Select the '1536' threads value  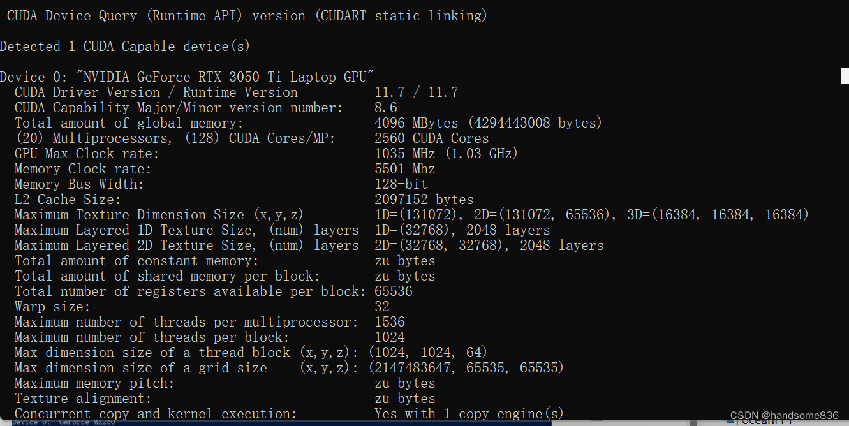click(x=390, y=322)
